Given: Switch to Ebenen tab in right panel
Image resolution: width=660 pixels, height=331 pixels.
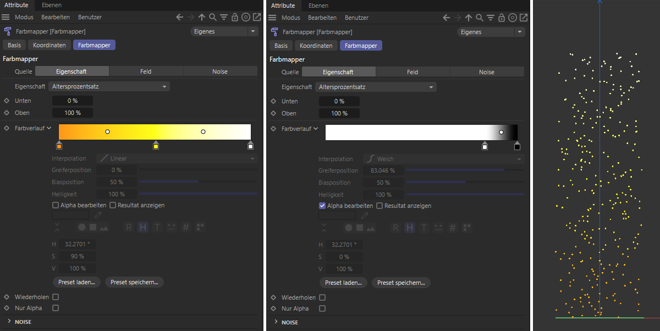Looking at the screenshot, I should point(318,5).
